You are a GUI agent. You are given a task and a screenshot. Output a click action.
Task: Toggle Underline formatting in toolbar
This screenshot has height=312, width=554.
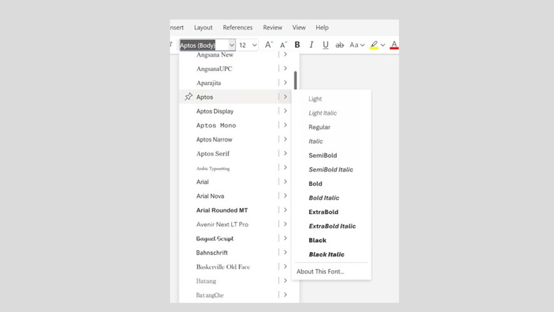325,45
